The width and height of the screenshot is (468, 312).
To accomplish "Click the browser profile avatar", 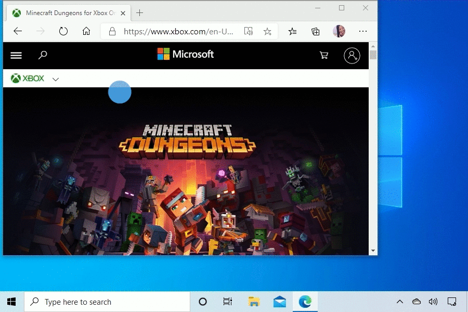I will [339, 31].
